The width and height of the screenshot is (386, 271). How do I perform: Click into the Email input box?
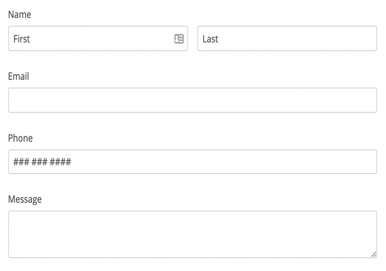(193, 100)
